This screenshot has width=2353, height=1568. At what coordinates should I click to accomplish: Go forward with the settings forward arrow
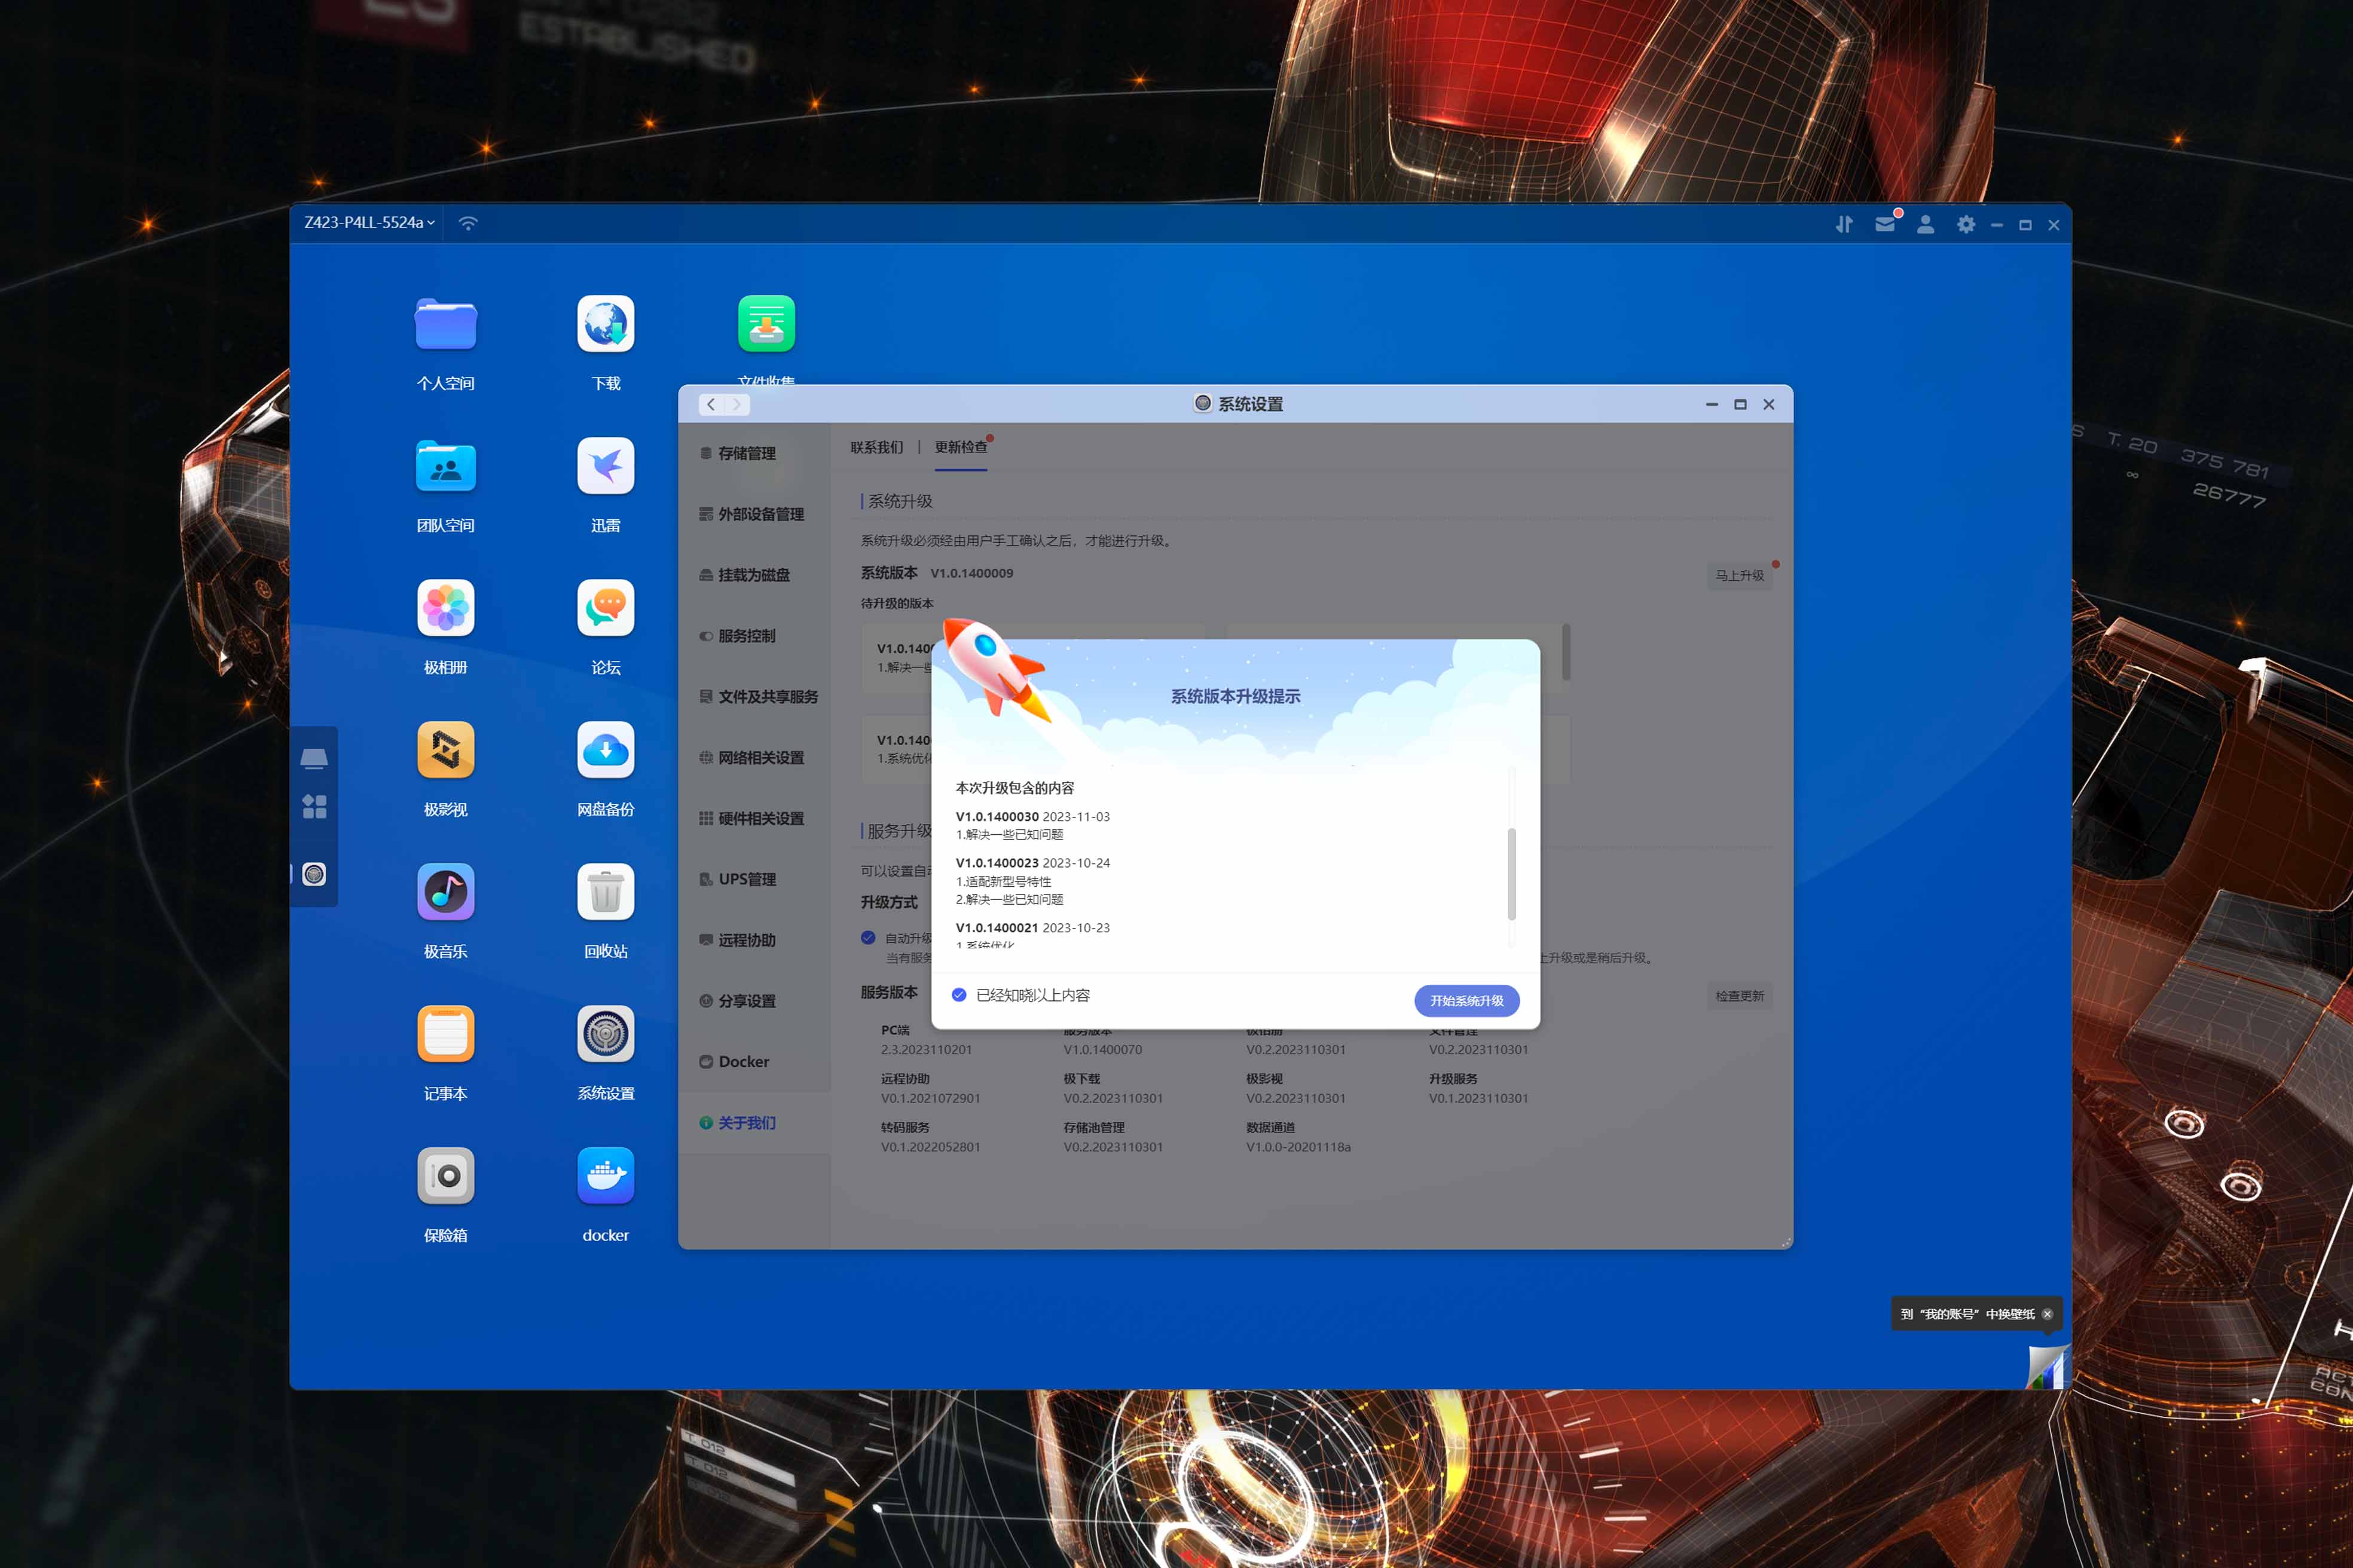(x=737, y=404)
